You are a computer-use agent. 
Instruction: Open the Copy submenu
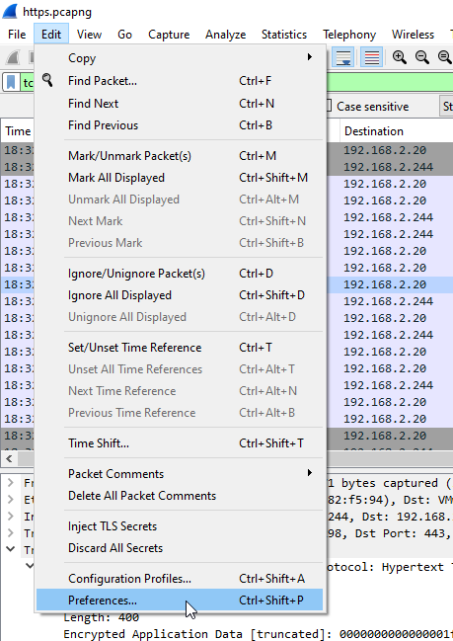point(180,58)
